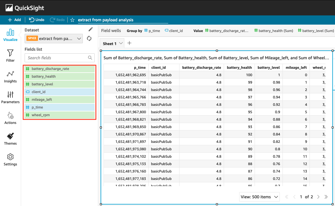Open the Visualize panel

pos(10,35)
